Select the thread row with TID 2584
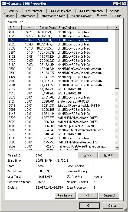The width and height of the screenshot is (128, 212). pyautogui.click(x=58, y=85)
